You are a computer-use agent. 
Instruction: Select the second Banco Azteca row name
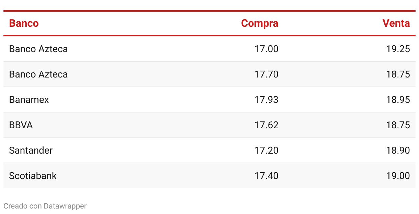pos(38,74)
